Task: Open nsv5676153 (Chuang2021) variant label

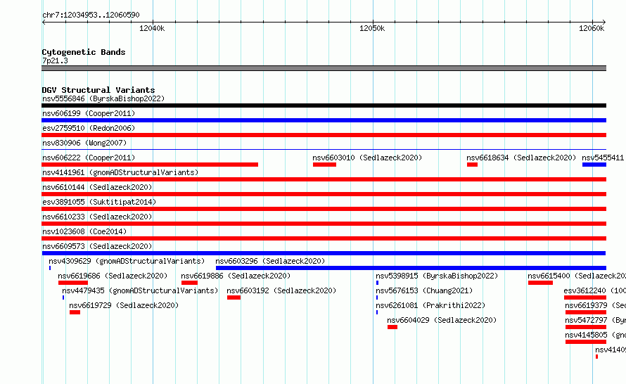Action: (x=424, y=290)
